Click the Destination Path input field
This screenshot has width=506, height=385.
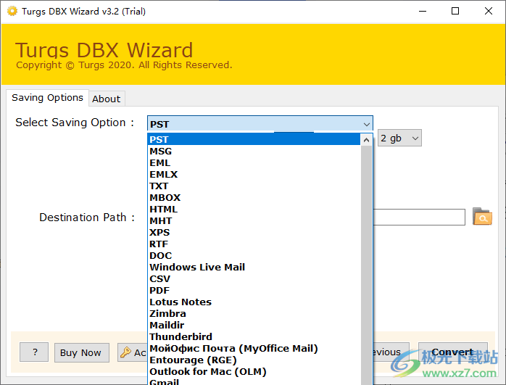pyautogui.click(x=419, y=217)
